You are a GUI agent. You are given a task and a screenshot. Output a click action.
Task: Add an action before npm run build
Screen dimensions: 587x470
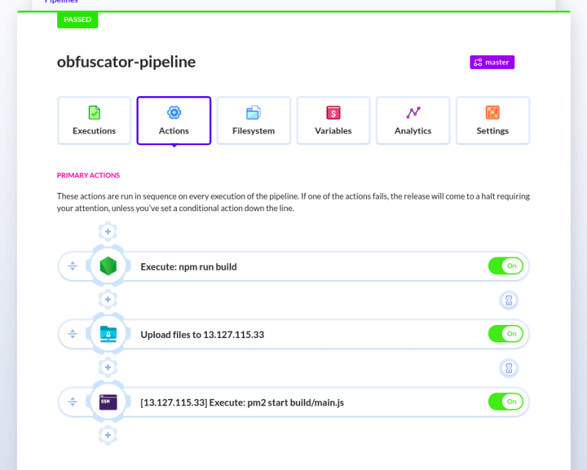[x=108, y=232]
